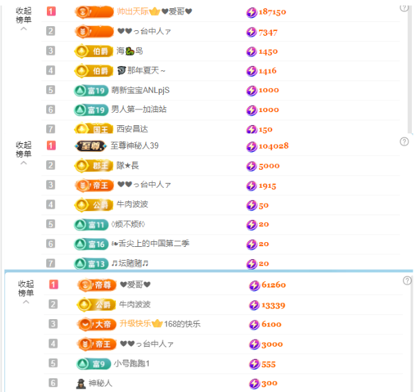Click the 伯爵 badge beside 海岛
Viewport: 414px width, 392px height.
click(x=94, y=51)
